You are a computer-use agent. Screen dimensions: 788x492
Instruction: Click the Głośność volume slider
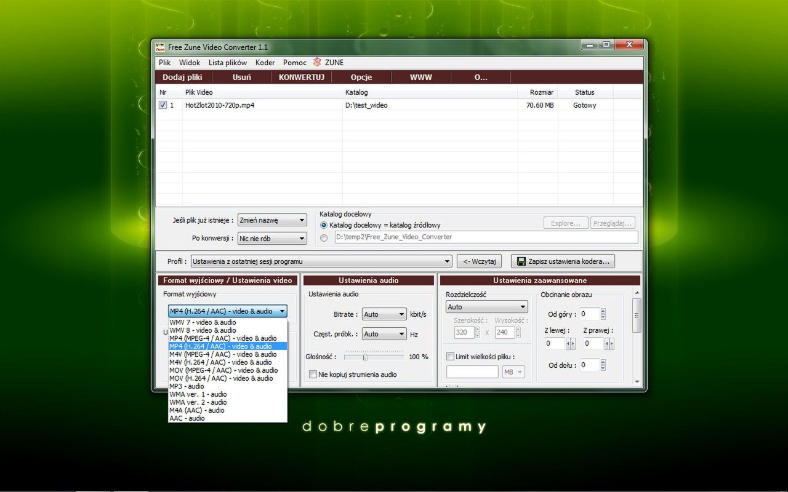click(374, 357)
